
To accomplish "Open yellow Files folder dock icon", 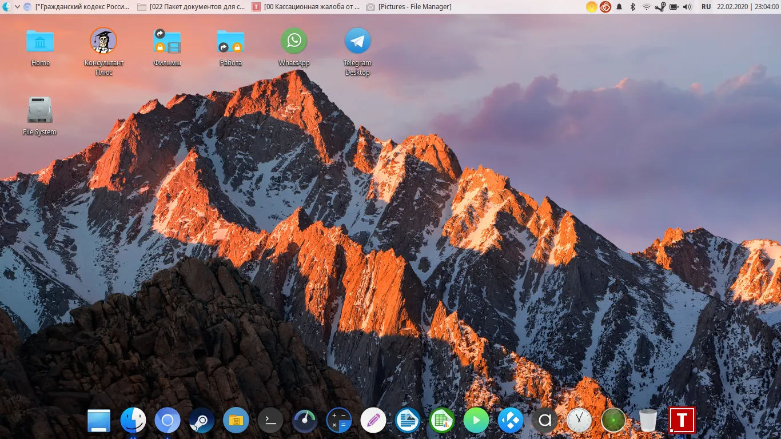I will (236, 421).
